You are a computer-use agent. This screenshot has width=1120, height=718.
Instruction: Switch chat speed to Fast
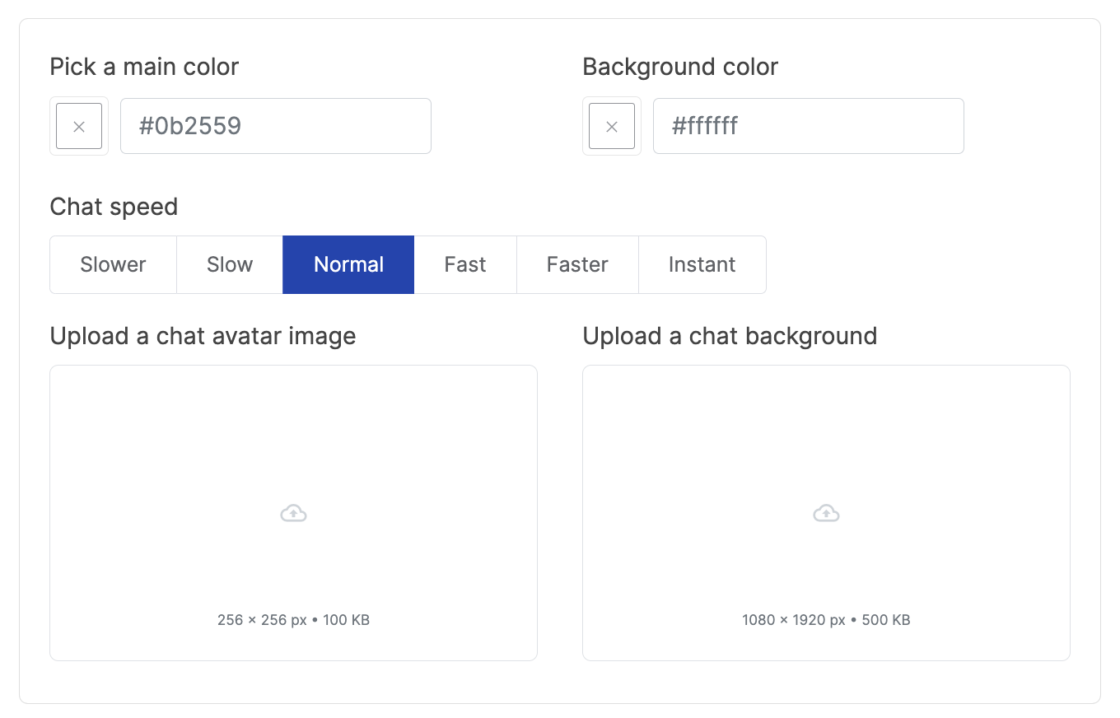pos(465,264)
